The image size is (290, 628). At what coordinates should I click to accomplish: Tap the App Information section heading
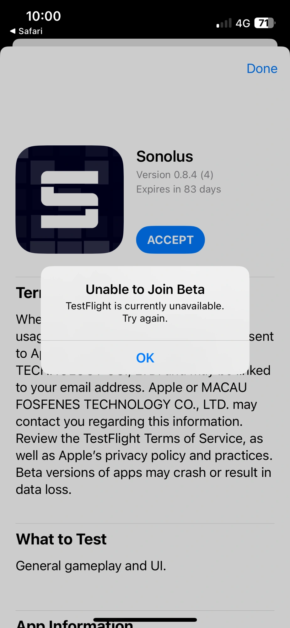click(x=74, y=623)
